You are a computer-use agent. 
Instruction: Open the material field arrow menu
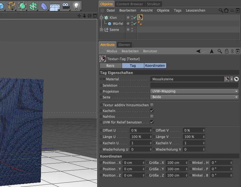232,79
